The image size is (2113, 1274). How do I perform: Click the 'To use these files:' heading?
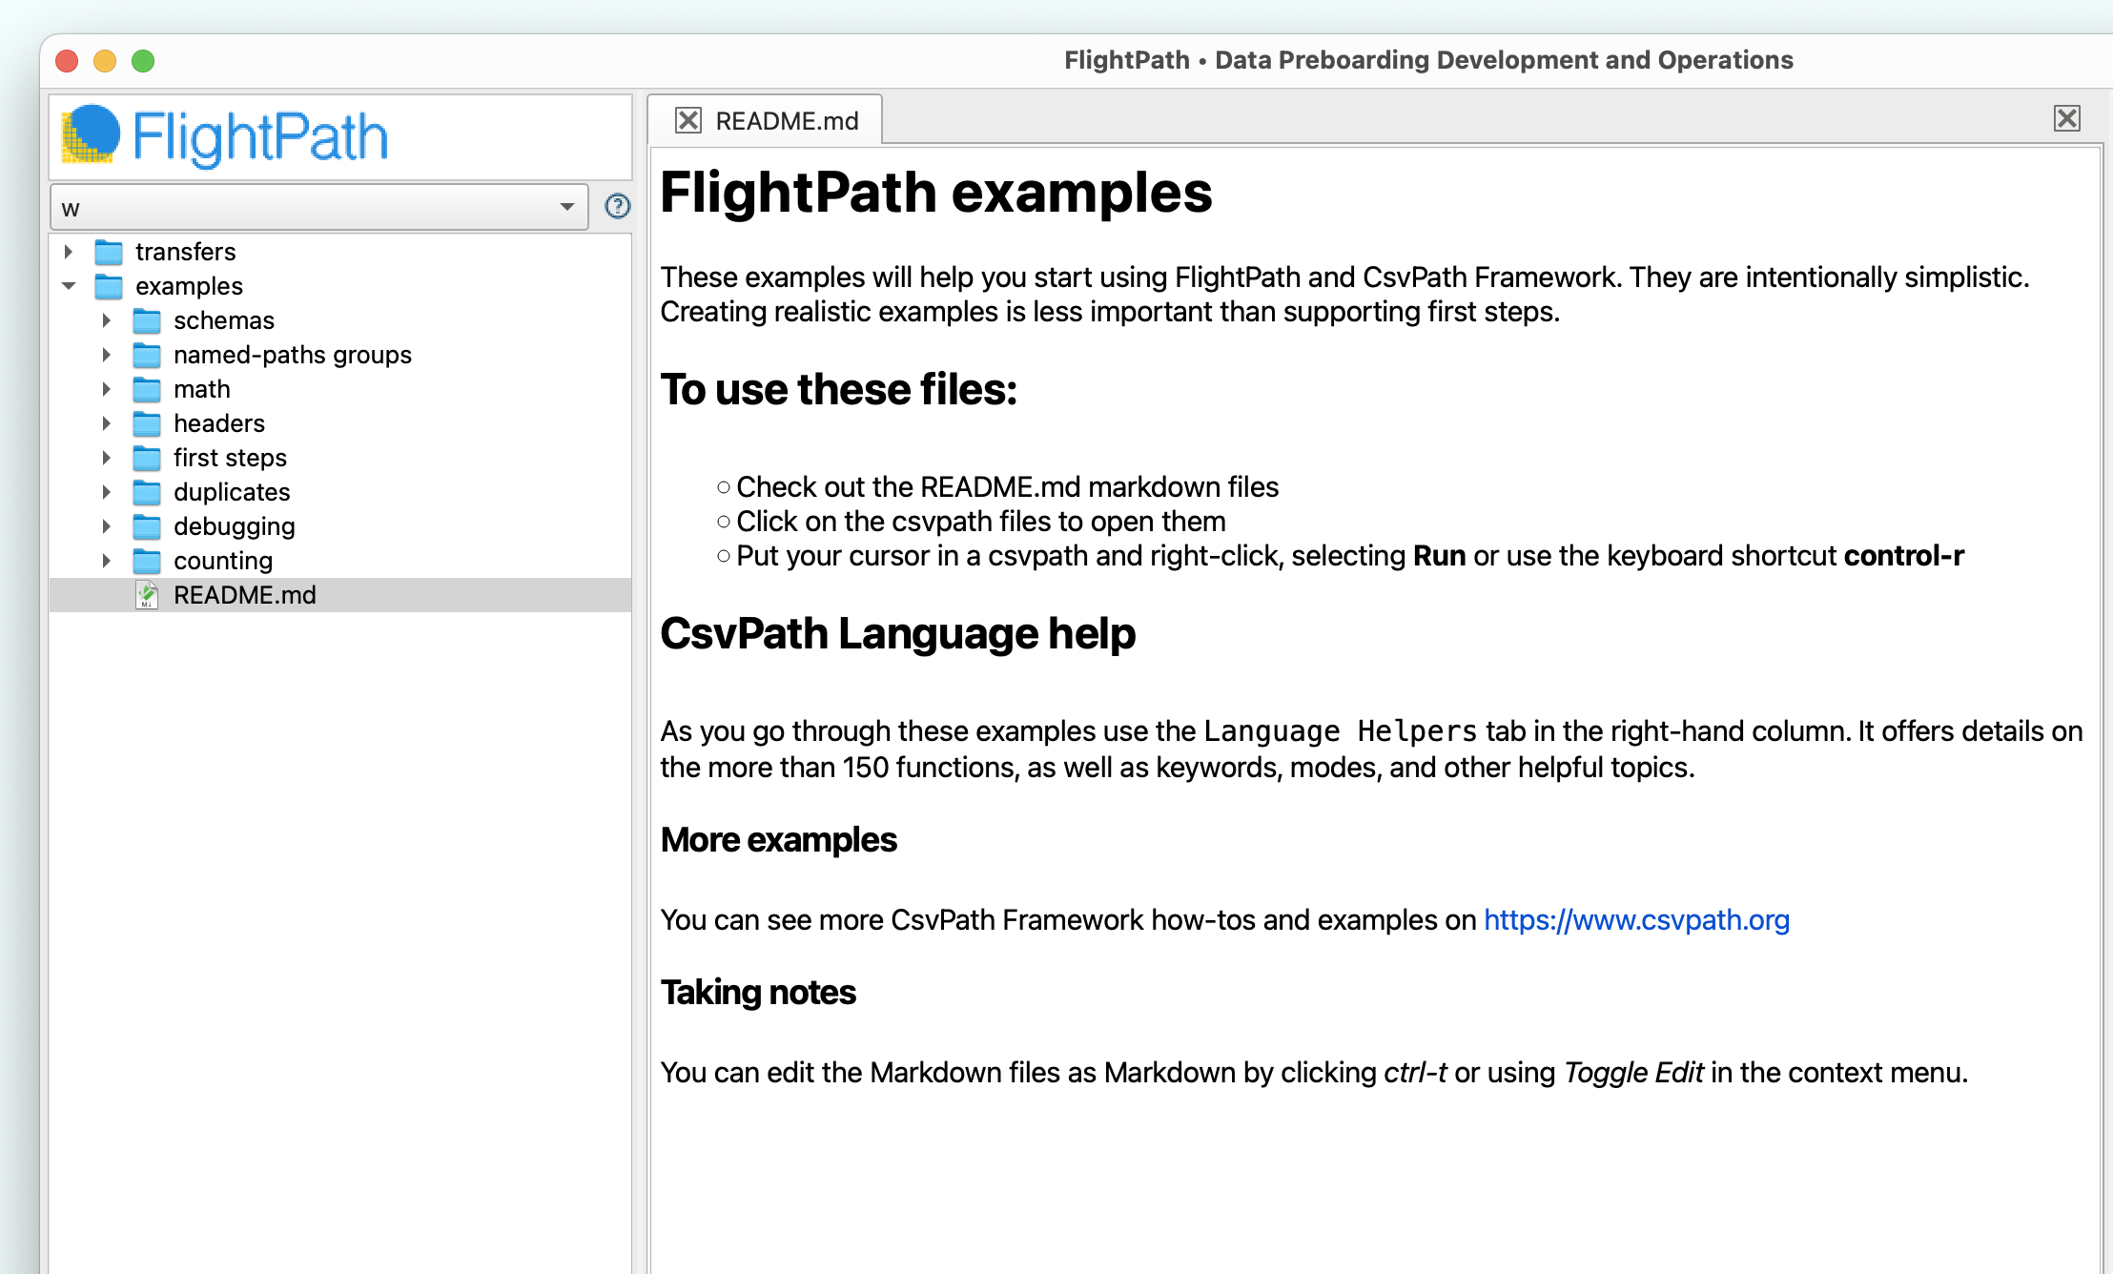point(839,389)
